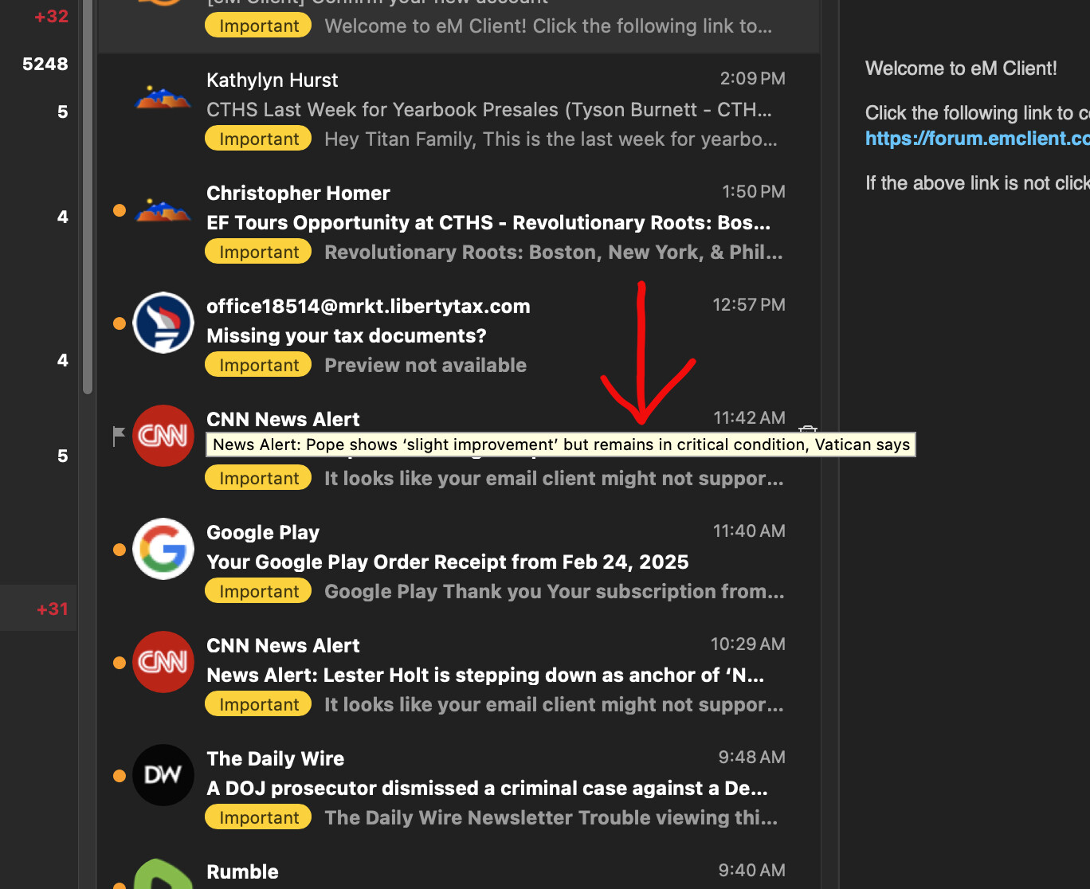
Task: Toggle unread dot on Google Play receipt email
Action: pos(120,550)
